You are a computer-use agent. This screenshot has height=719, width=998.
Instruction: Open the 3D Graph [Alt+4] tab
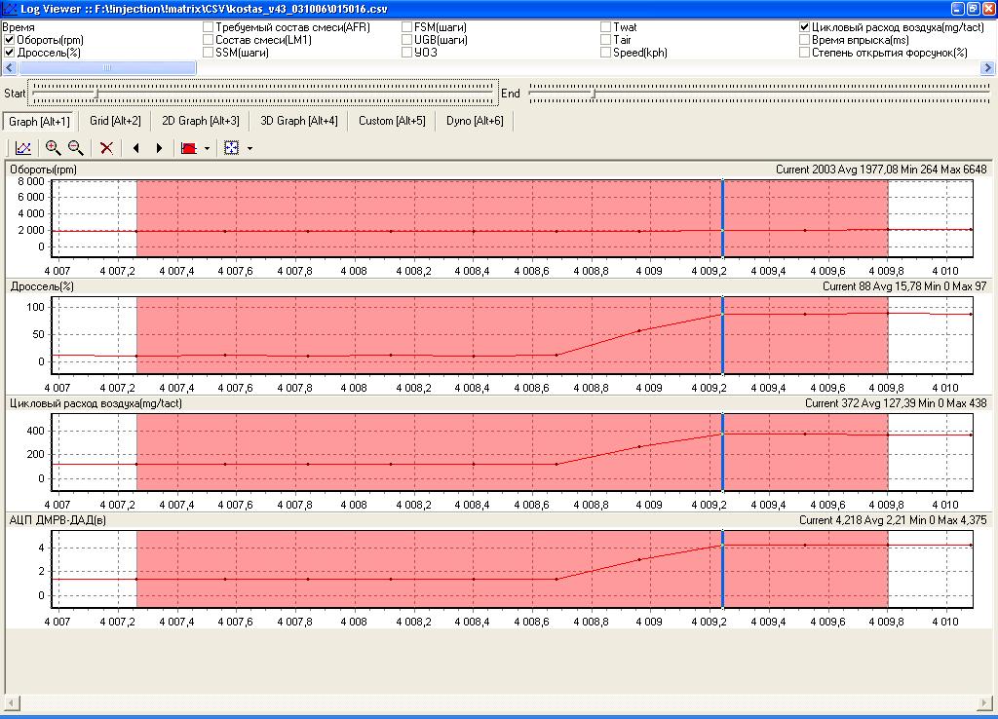[298, 121]
